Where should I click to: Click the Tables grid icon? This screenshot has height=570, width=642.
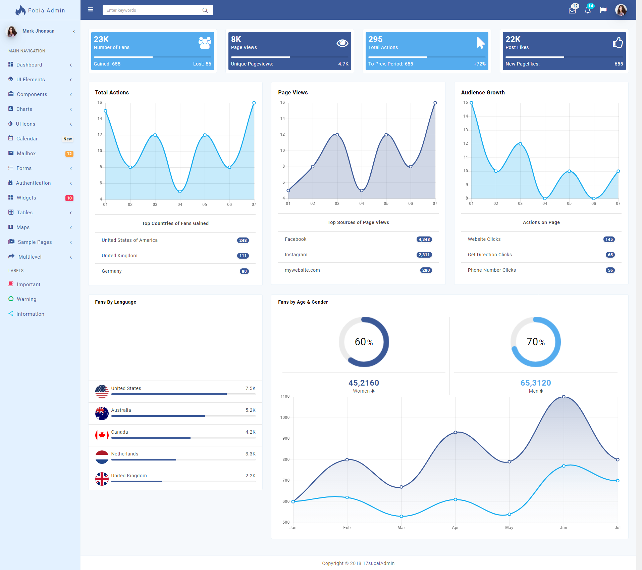(11, 212)
